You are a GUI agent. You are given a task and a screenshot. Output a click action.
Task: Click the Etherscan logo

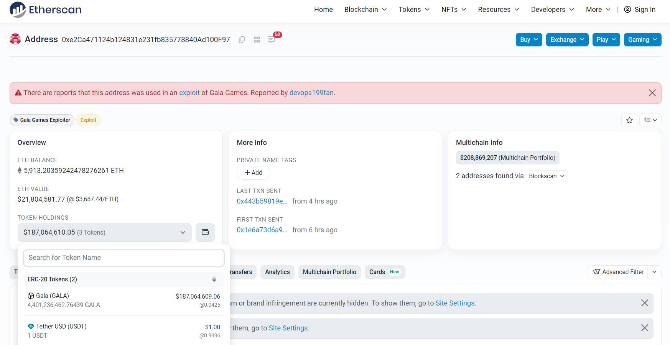tap(45, 10)
